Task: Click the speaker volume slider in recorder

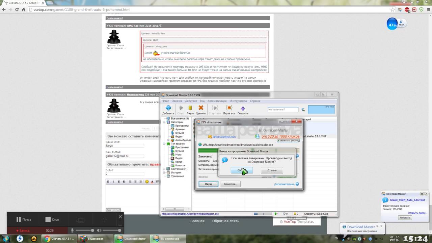Action: tap(112, 231)
